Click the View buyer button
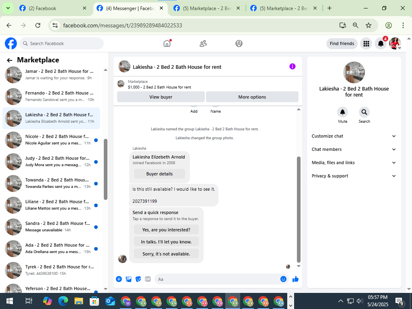Viewport: 412px width, 309px height. (x=161, y=97)
